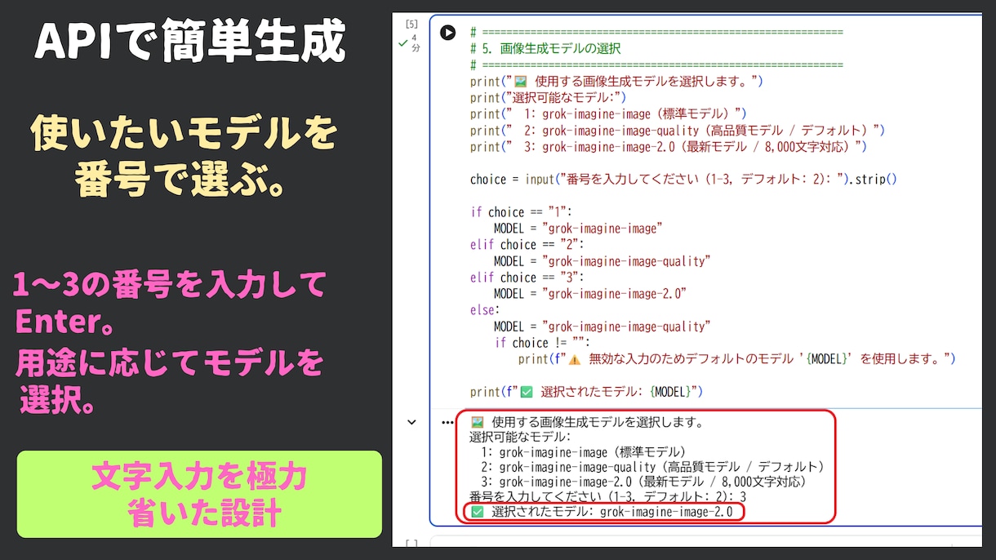The image size is (996, 560).
Task: Click output line '2: grok-imagine-image-quality (高品質モデル / デフォルト)'
Action: tap(652, 467)
